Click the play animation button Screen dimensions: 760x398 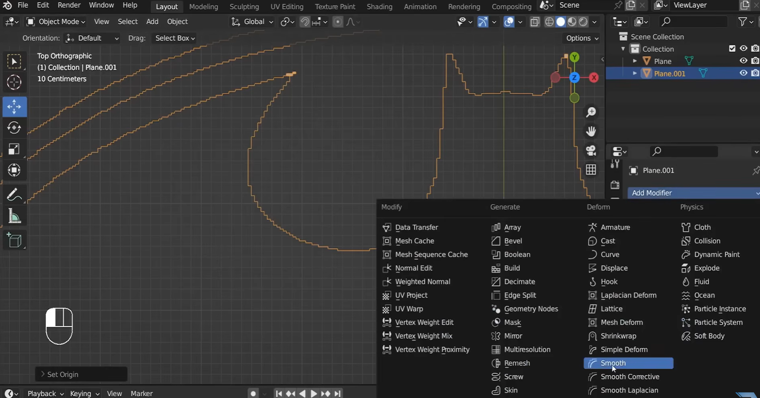[x=314, y=393]
